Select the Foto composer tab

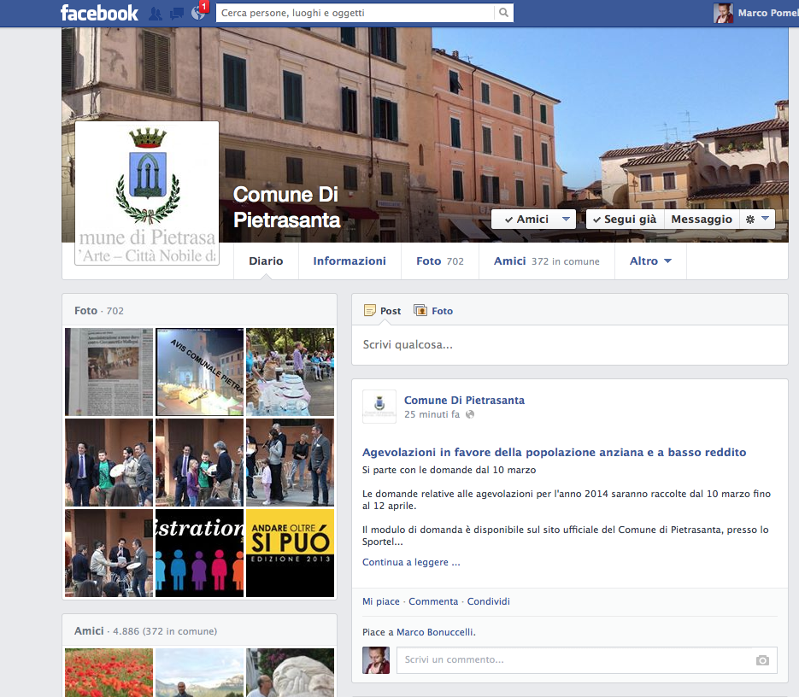coord(433,311)
